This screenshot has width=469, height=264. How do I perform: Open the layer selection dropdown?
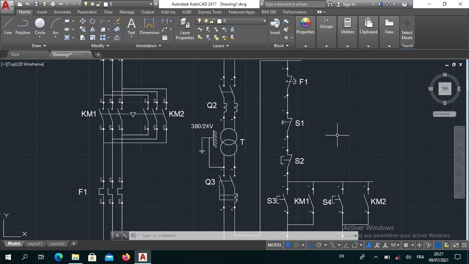[264, 21]
